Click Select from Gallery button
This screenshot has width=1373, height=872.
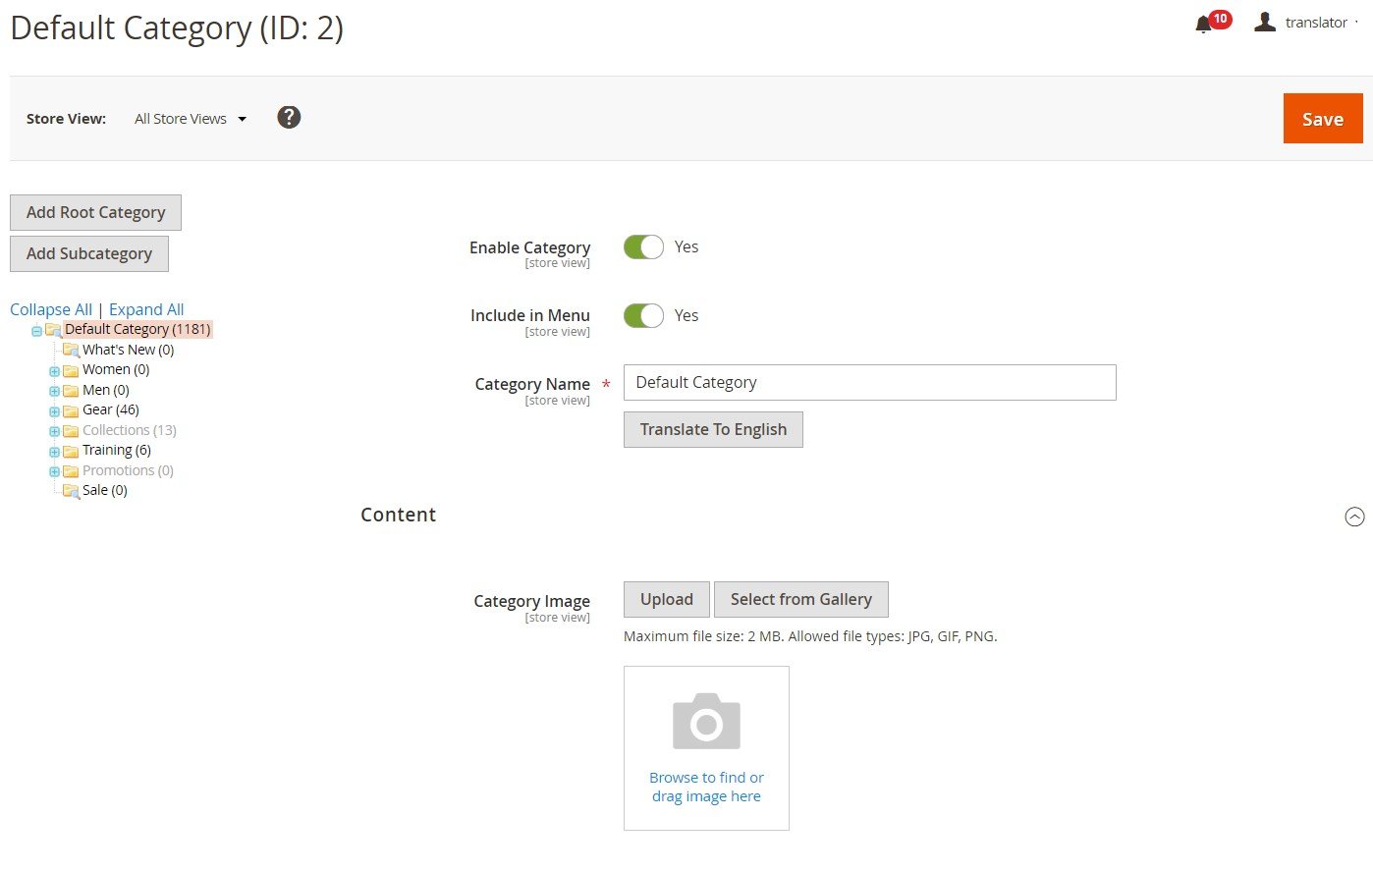801,599
